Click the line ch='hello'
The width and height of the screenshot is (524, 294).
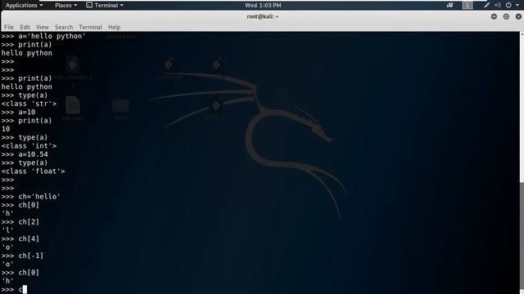pyautogui.click(x=31, y=197)
